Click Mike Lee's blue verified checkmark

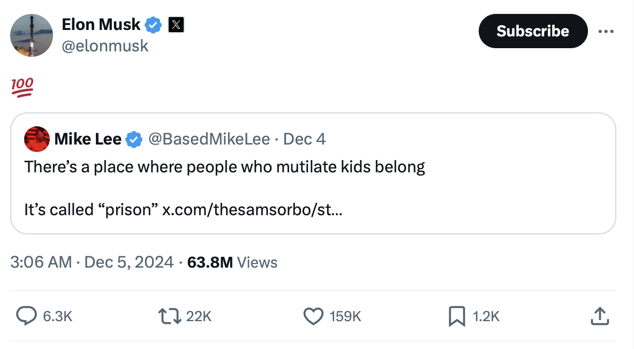coord(133,139)
